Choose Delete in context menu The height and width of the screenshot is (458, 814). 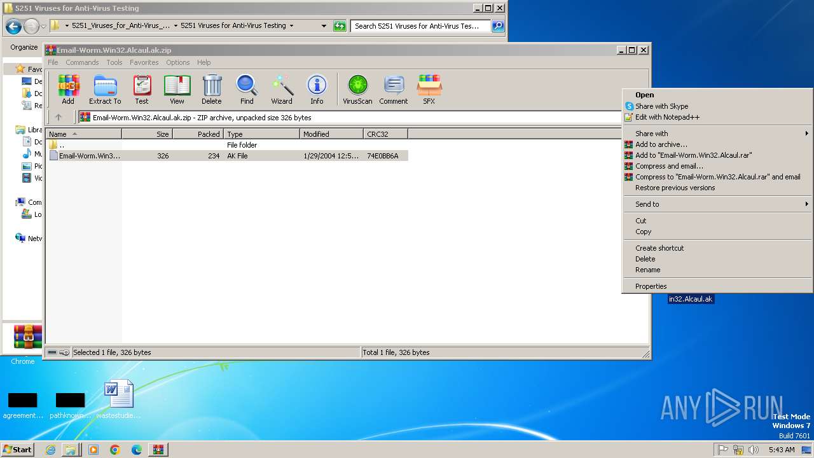coord(717,259)
